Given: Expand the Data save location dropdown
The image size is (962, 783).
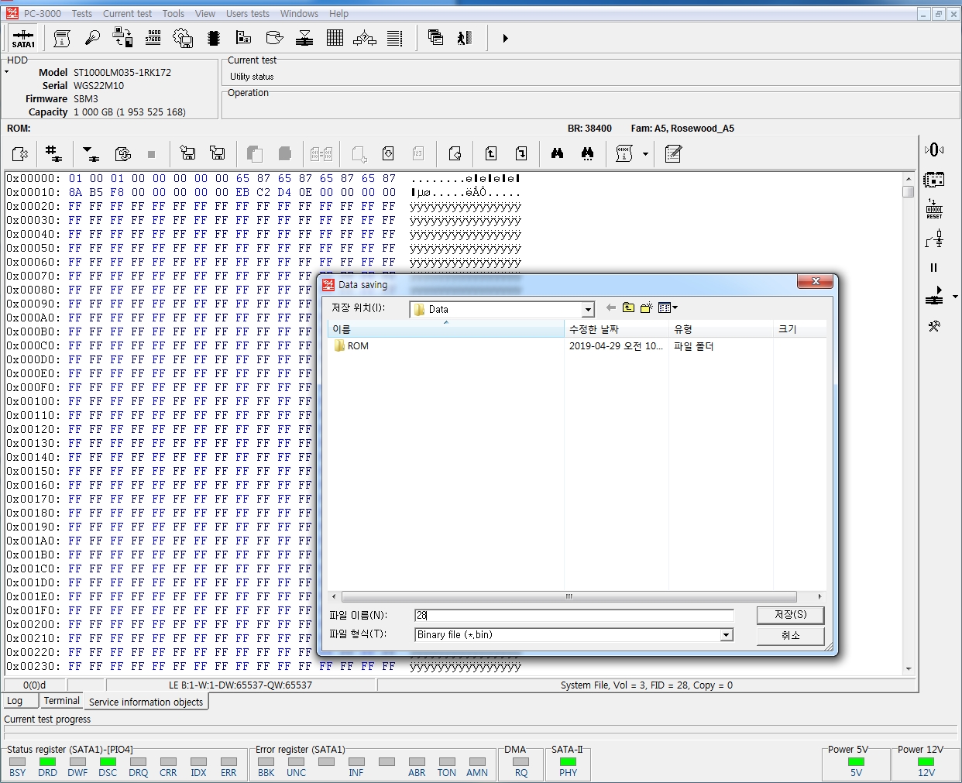Looking at the screenshot, I should pos(588,310).
